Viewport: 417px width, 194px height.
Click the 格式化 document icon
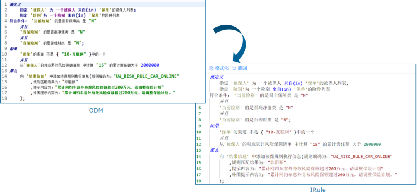tap(211, 68)
